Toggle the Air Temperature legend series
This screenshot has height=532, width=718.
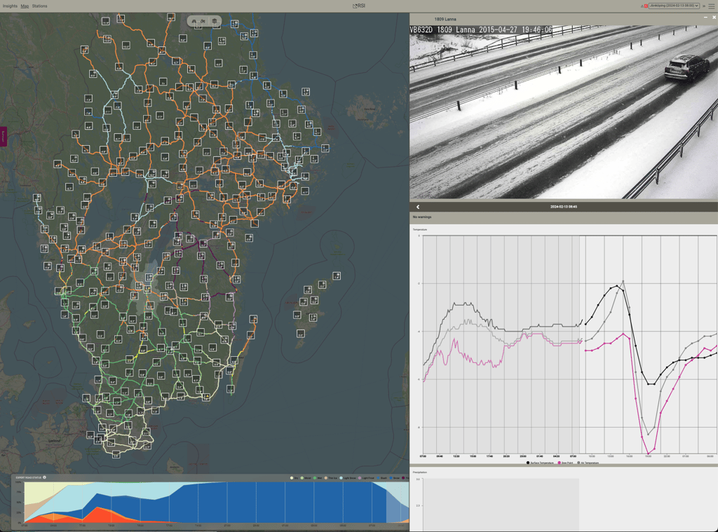point(588,463)
